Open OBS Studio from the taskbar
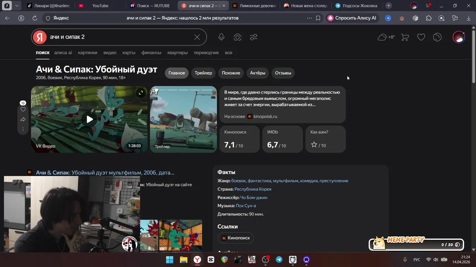This screenshot has width=476, height=267. (266, 260)
